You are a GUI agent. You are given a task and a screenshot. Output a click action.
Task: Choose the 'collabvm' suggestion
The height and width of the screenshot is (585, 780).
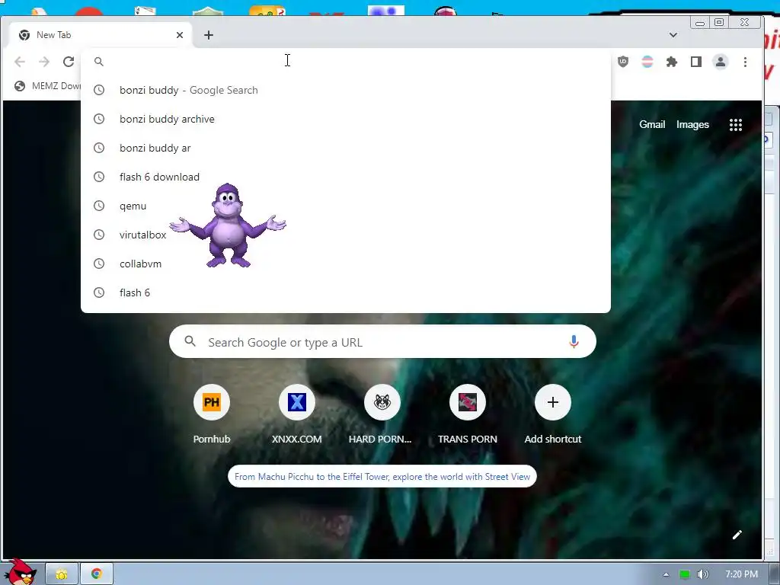point(345,263)
